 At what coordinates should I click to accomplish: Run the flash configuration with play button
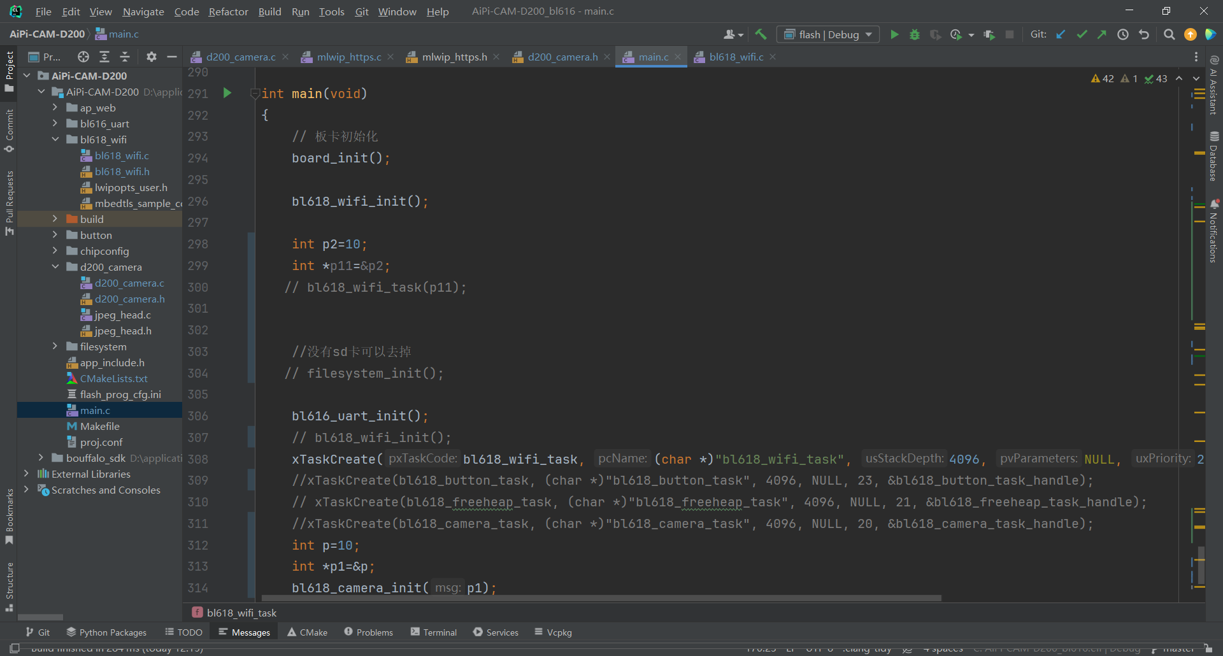click(894, 34)
